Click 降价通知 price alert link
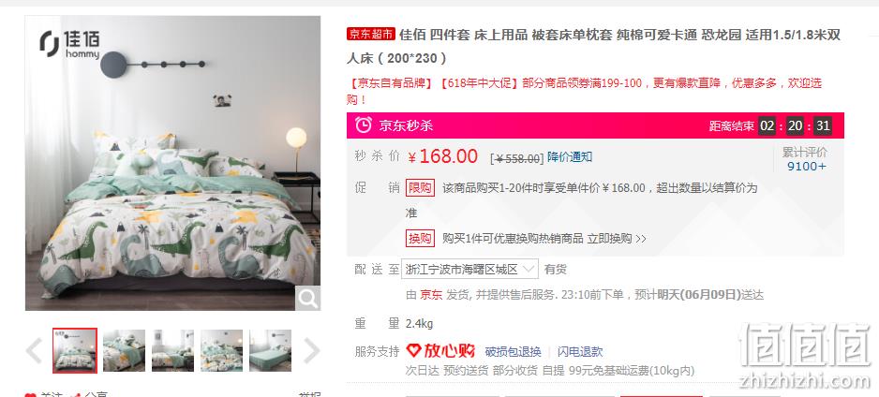The width and height of the screenshot is (879, 397). (x=570, y=157)
